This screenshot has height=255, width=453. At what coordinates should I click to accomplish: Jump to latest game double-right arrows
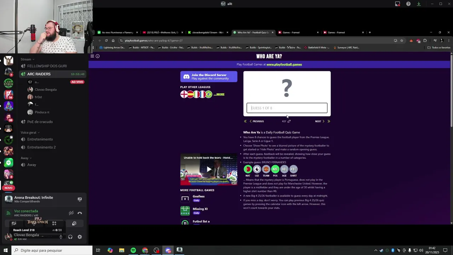[x=329, y=121]
